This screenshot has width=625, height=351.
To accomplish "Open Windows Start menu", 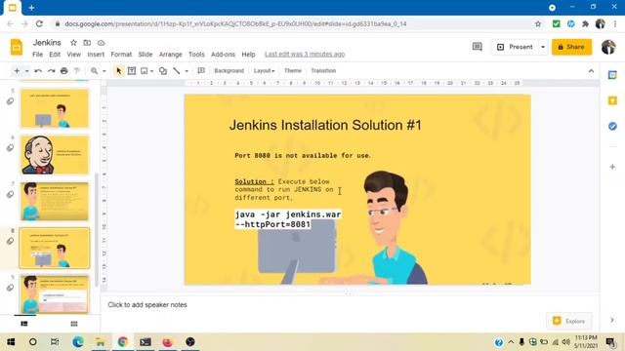I will [x=11, y=342].
